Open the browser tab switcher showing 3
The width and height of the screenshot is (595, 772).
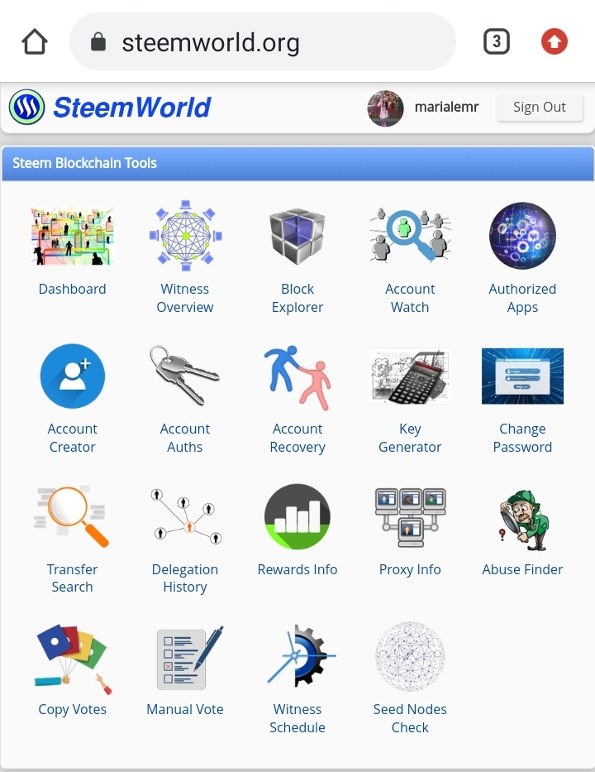pos(496,41)
